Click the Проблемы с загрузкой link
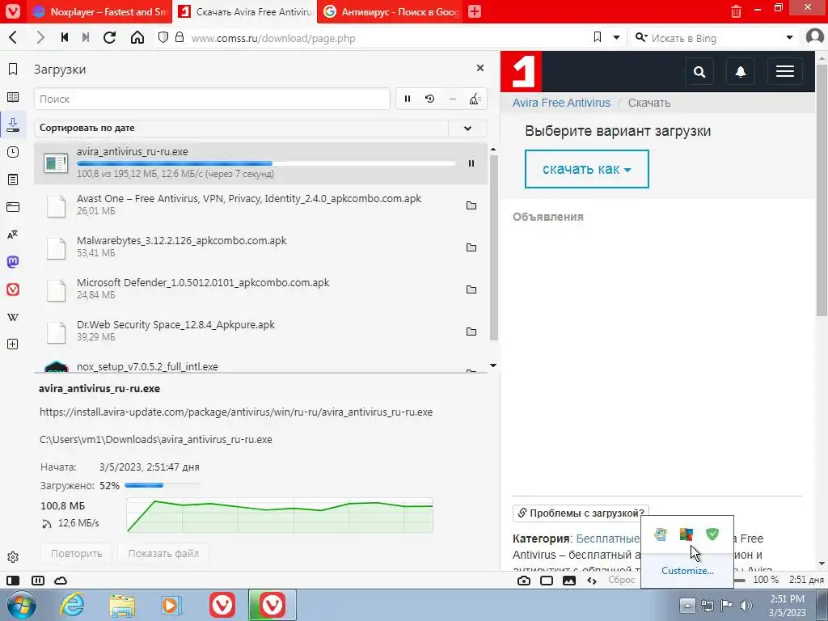Screen dimensions: 828x621 581,513
